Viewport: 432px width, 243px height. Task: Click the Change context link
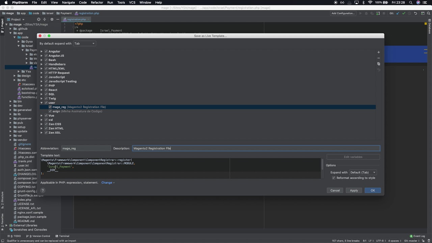[108, 183]
